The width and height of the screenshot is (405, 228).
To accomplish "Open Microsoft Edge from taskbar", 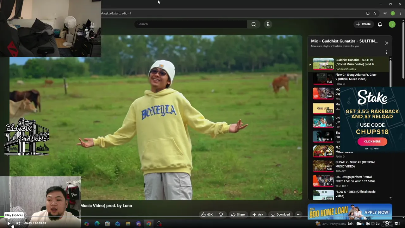I will click(97, 224).
